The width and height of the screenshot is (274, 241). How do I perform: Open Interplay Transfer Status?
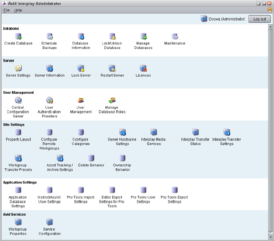195,132
